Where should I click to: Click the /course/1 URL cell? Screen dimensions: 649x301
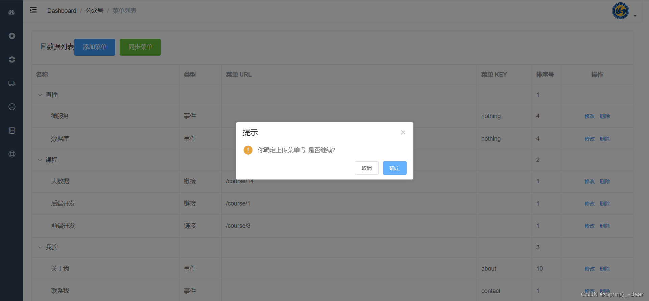pyautogui.click(x=349, y=203)
